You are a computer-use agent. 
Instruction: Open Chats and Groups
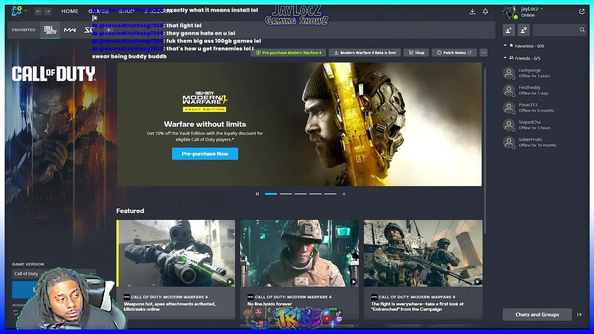click(x=537, y=315)
